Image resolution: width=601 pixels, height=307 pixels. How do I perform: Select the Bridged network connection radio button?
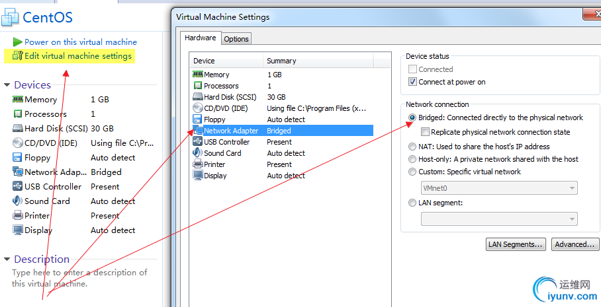[412, 118]
